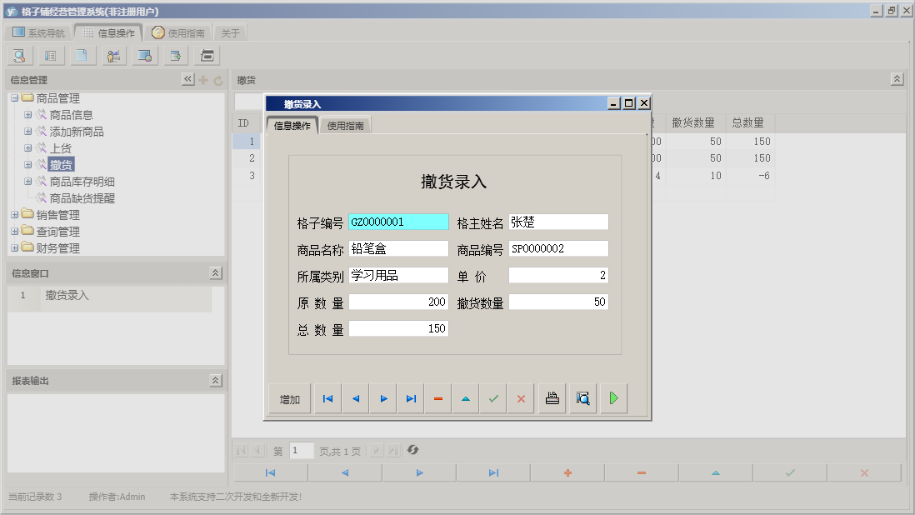Click the print preview icon in the dialog
The image size is (915, 515).
(582, 397)
